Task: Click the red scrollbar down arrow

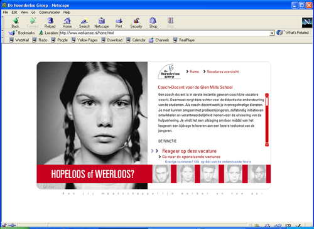Action: click(x=267, y=145)
